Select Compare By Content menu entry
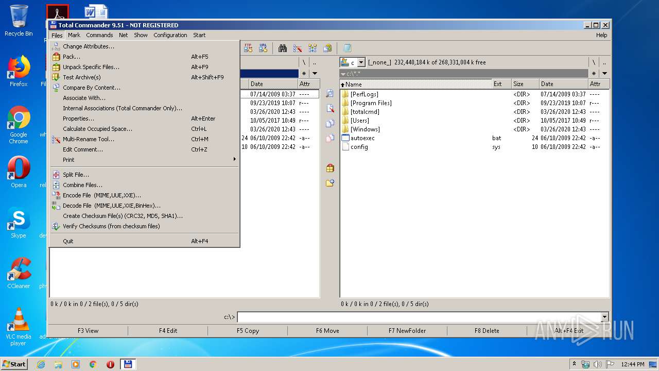 click(145, 88)
